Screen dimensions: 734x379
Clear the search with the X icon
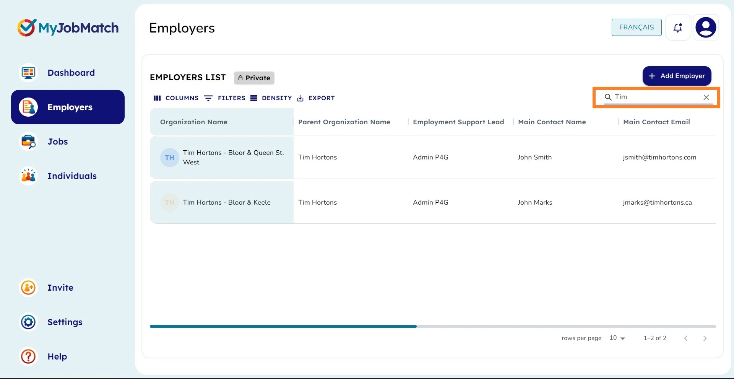(x=706, y=98)
